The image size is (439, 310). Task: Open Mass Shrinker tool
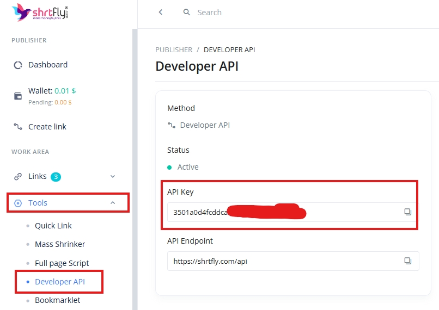click(60, 244)
